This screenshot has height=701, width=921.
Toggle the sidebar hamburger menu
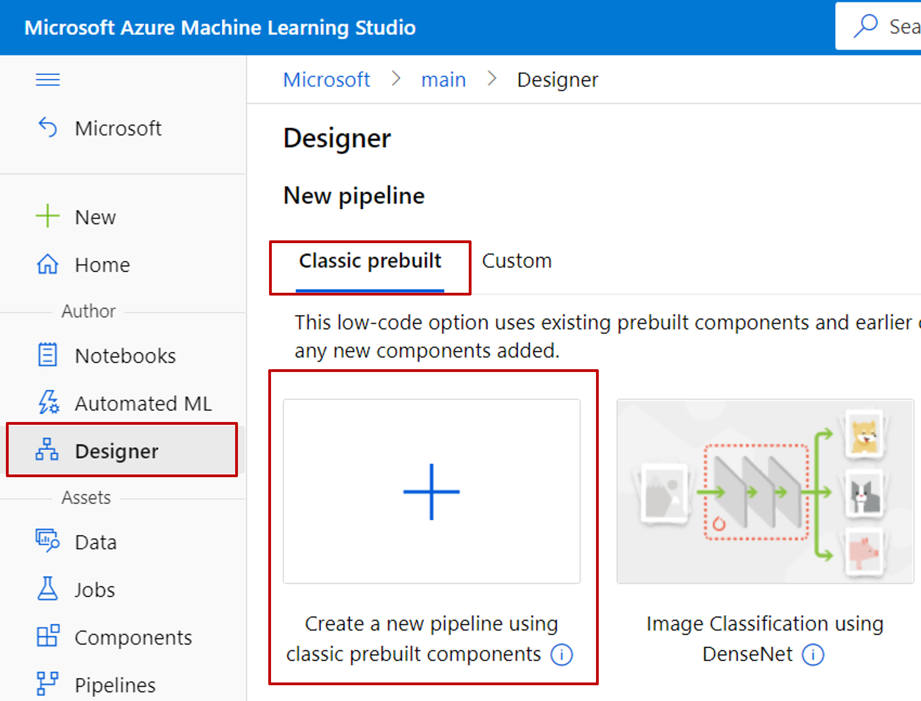47,80
